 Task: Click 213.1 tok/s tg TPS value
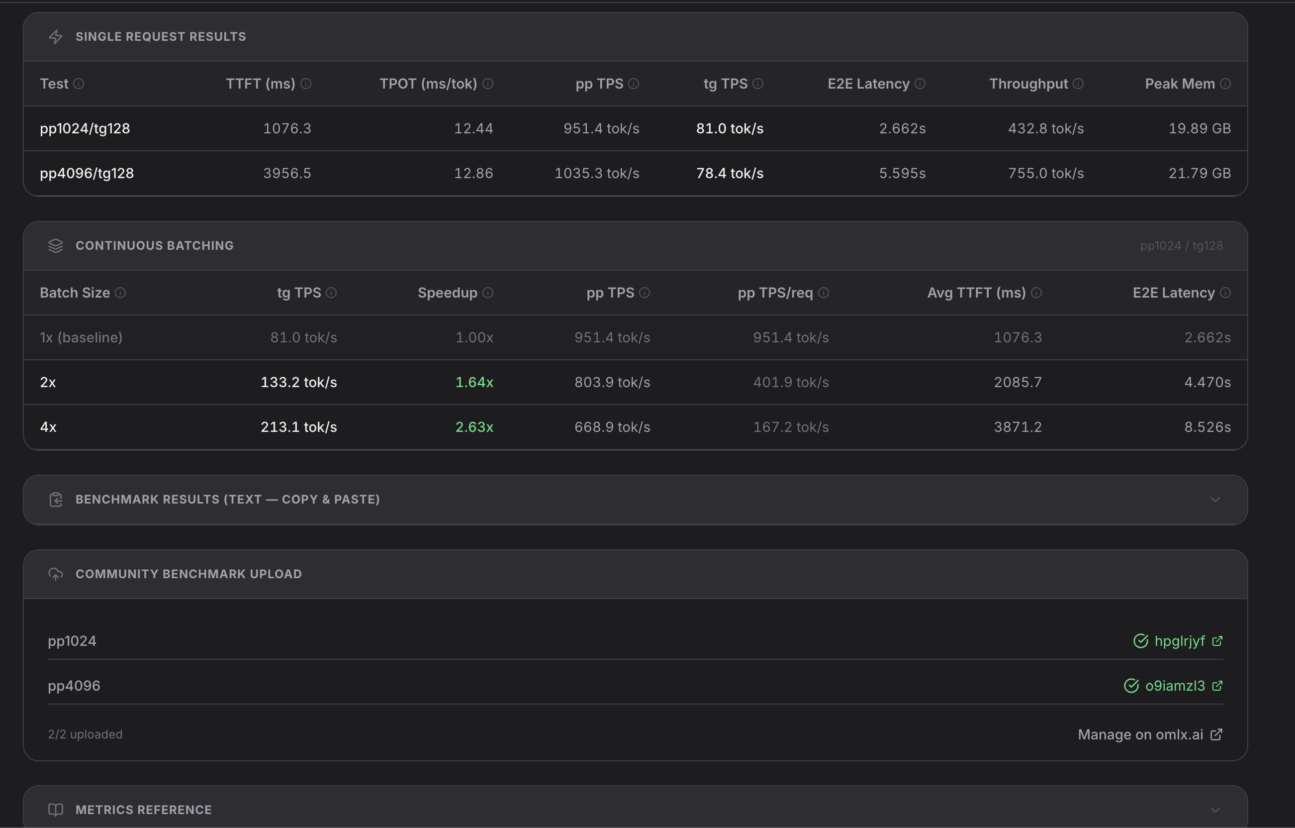point(299,427)
